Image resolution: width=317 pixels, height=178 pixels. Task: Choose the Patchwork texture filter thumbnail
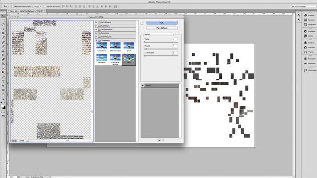click(102, 59)
